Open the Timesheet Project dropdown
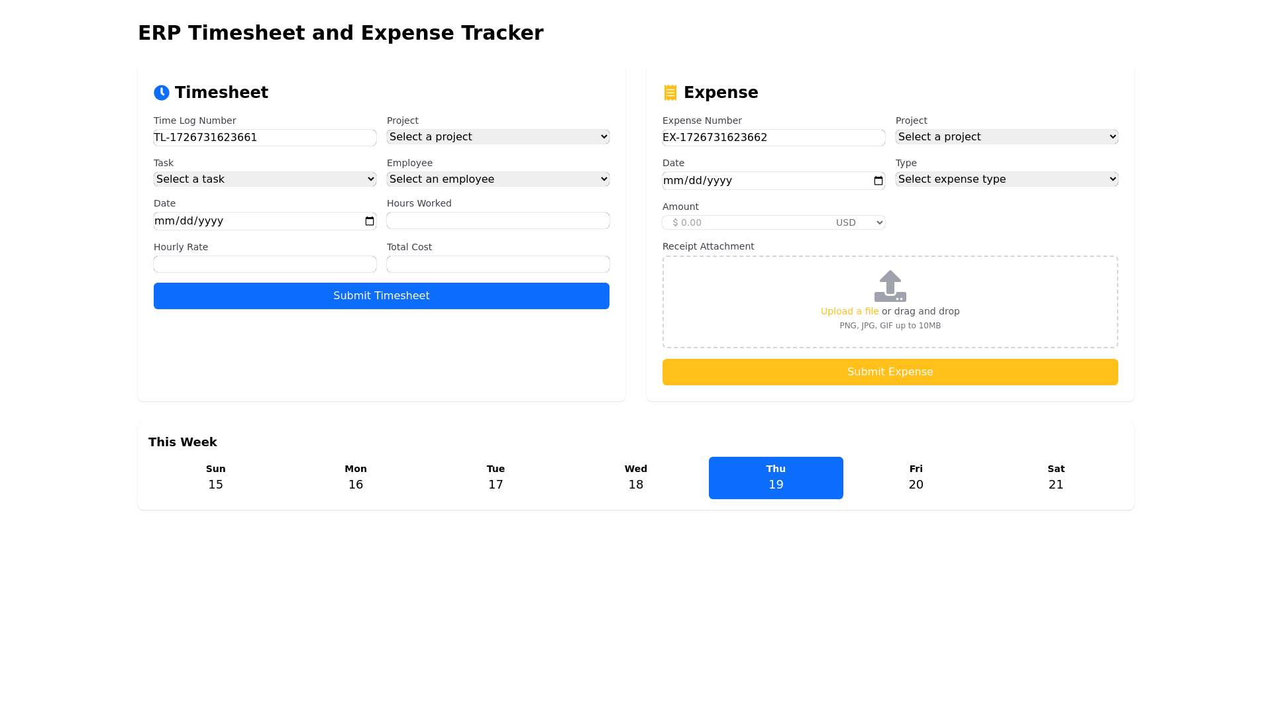1272x715 pixels. [498, 137]
